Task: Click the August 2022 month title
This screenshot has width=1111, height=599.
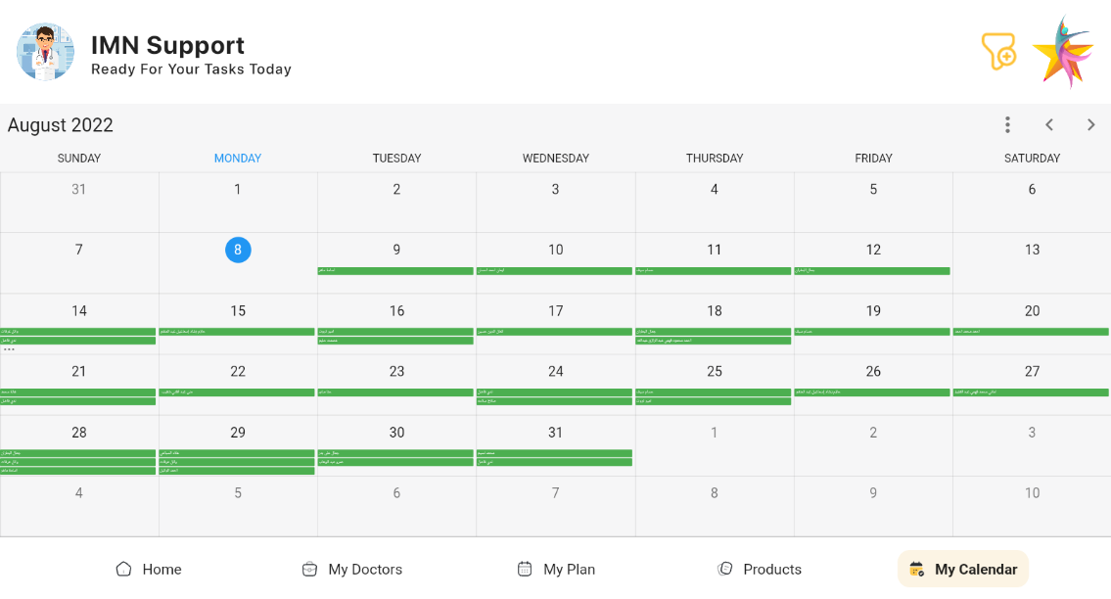Action: point(61,125)
